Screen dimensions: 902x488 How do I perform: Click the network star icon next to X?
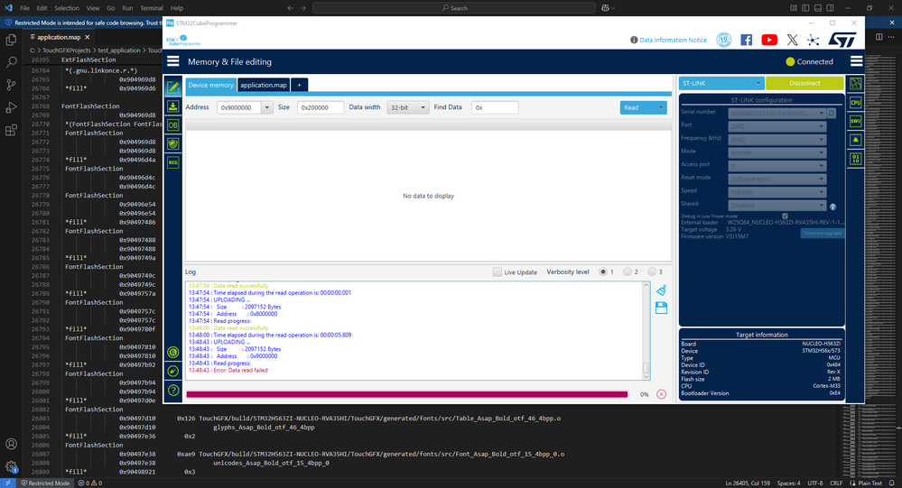point(813,40)
